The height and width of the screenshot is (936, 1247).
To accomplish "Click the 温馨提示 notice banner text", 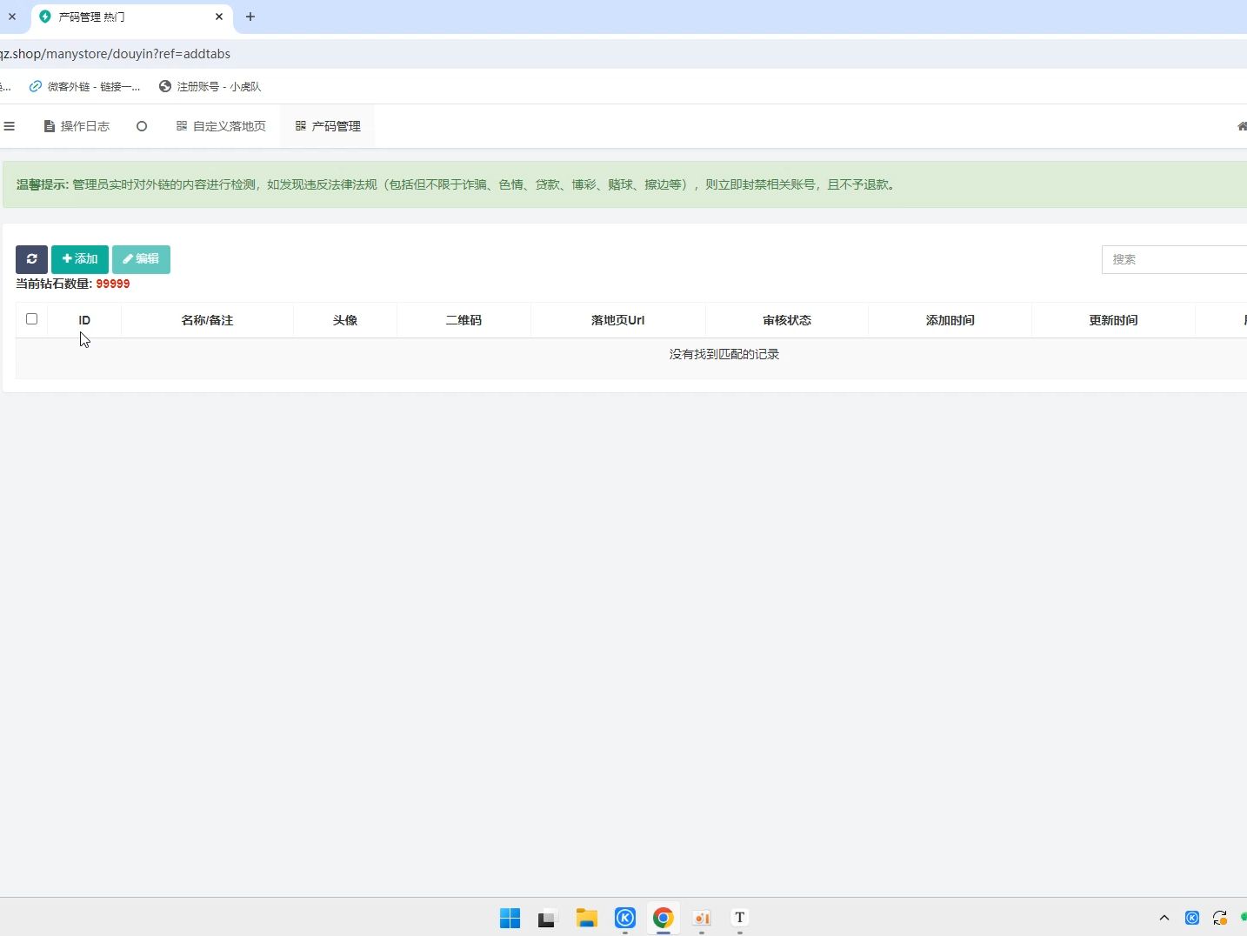I will (457, 184).
